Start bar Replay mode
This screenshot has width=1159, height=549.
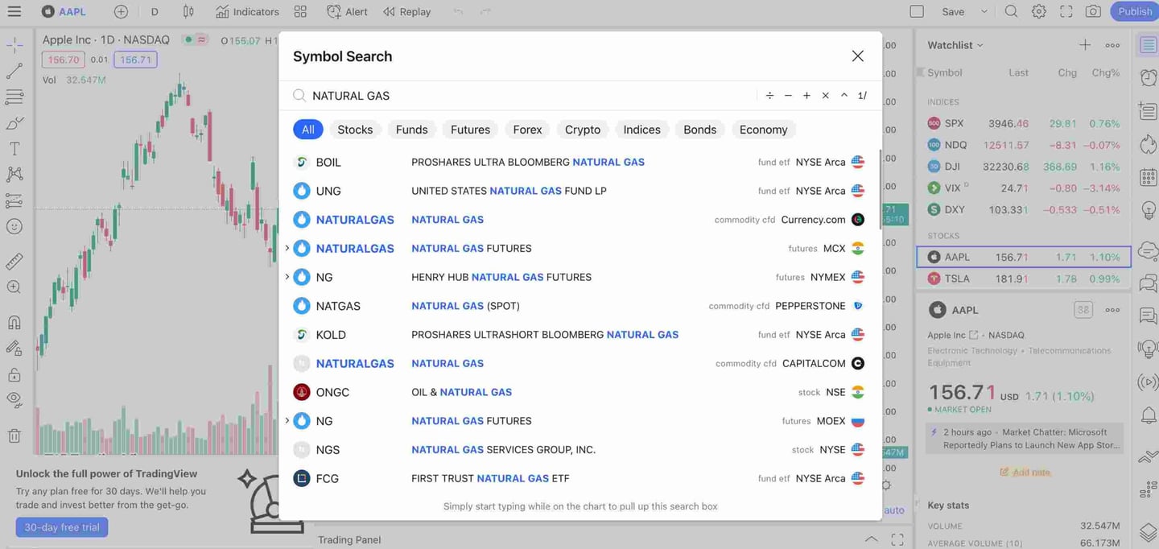(x=406, y=11)
